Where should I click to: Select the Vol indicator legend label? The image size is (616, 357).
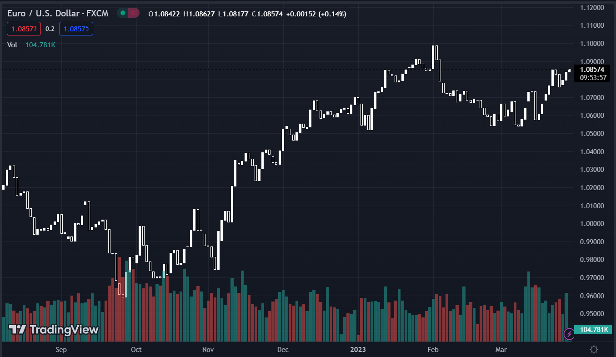click(x=12, y=45)
